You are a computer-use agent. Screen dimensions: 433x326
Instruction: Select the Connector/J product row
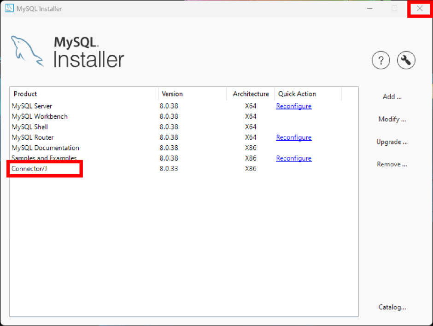click(29, 168)
